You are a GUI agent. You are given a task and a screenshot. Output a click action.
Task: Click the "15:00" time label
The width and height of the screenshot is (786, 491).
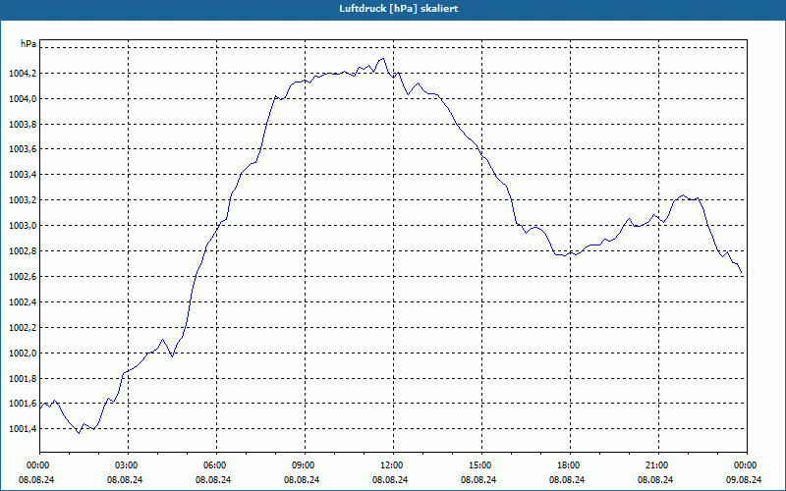(479, 465)
